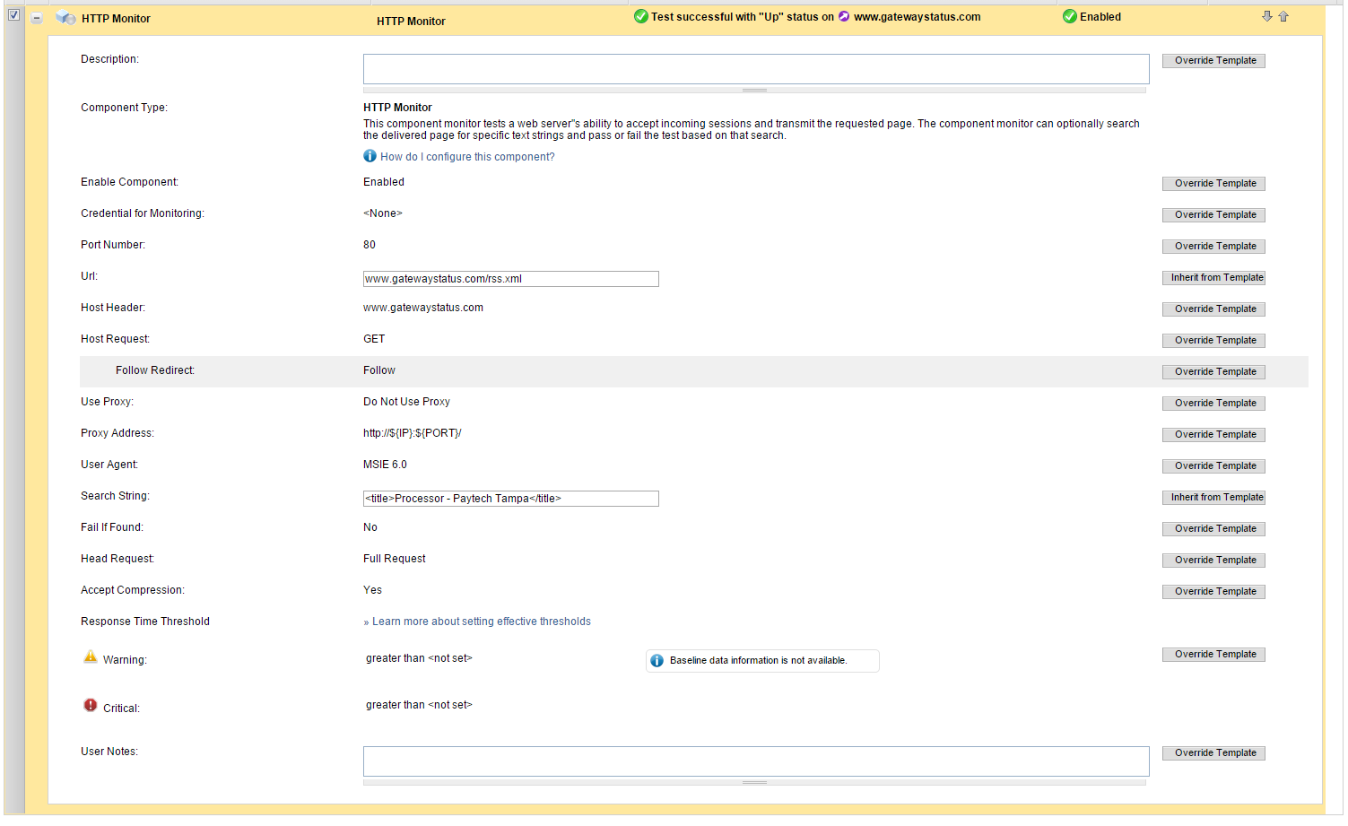Click the Head Request value 'Full Request'

pos(395,559)
